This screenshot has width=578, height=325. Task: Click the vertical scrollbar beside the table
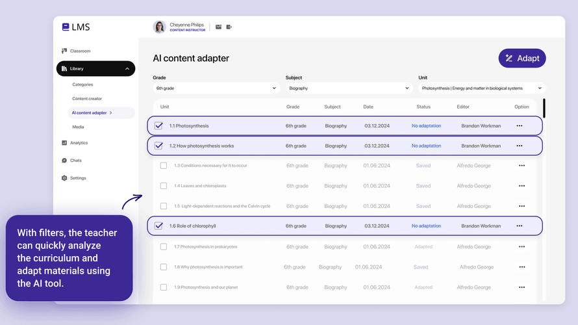click(x=544, y=108)
